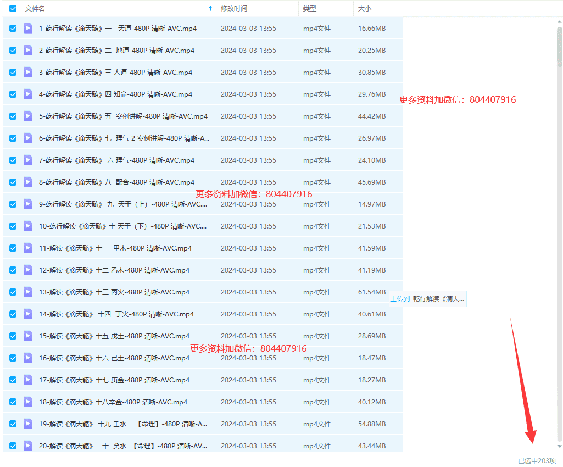563x467 pixels.
Task: Click the 类型 column header
Action: point(310,9)
